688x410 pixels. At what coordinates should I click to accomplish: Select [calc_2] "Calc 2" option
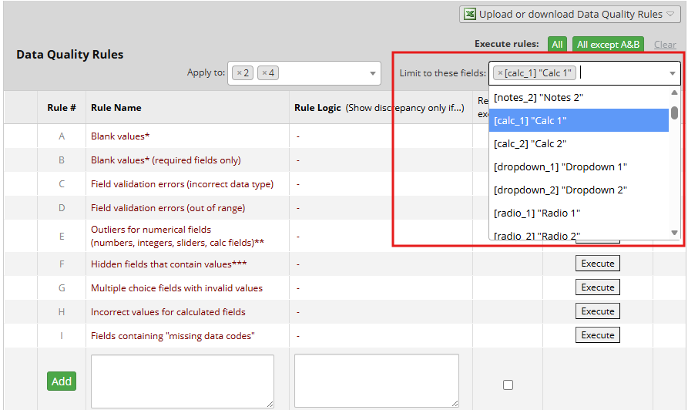pos(579,143)
